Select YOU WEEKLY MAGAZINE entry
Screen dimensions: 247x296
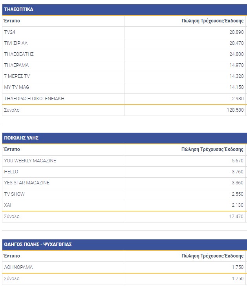click(30, 160)
